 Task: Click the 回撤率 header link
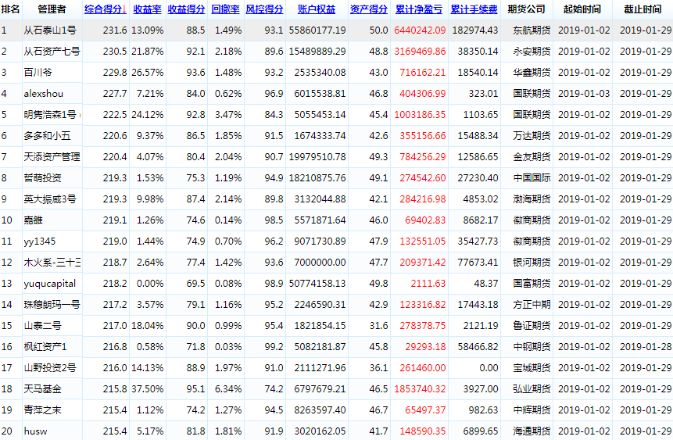pyautogui.click(x=225, y=9)
